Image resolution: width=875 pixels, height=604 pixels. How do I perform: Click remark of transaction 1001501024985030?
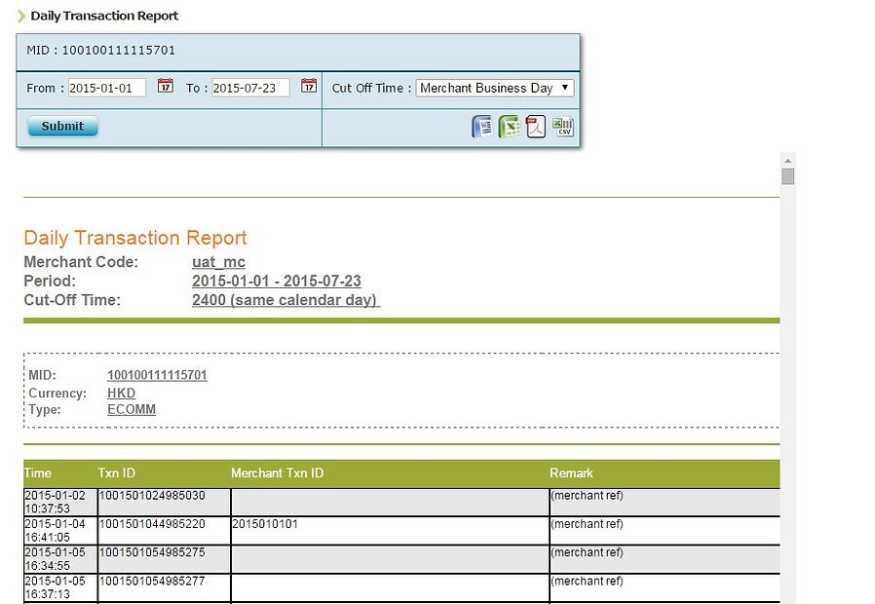587,495
